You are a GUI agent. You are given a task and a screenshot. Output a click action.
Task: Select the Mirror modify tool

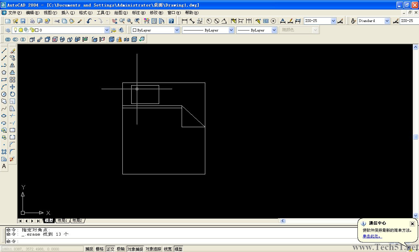click(12, 65)
